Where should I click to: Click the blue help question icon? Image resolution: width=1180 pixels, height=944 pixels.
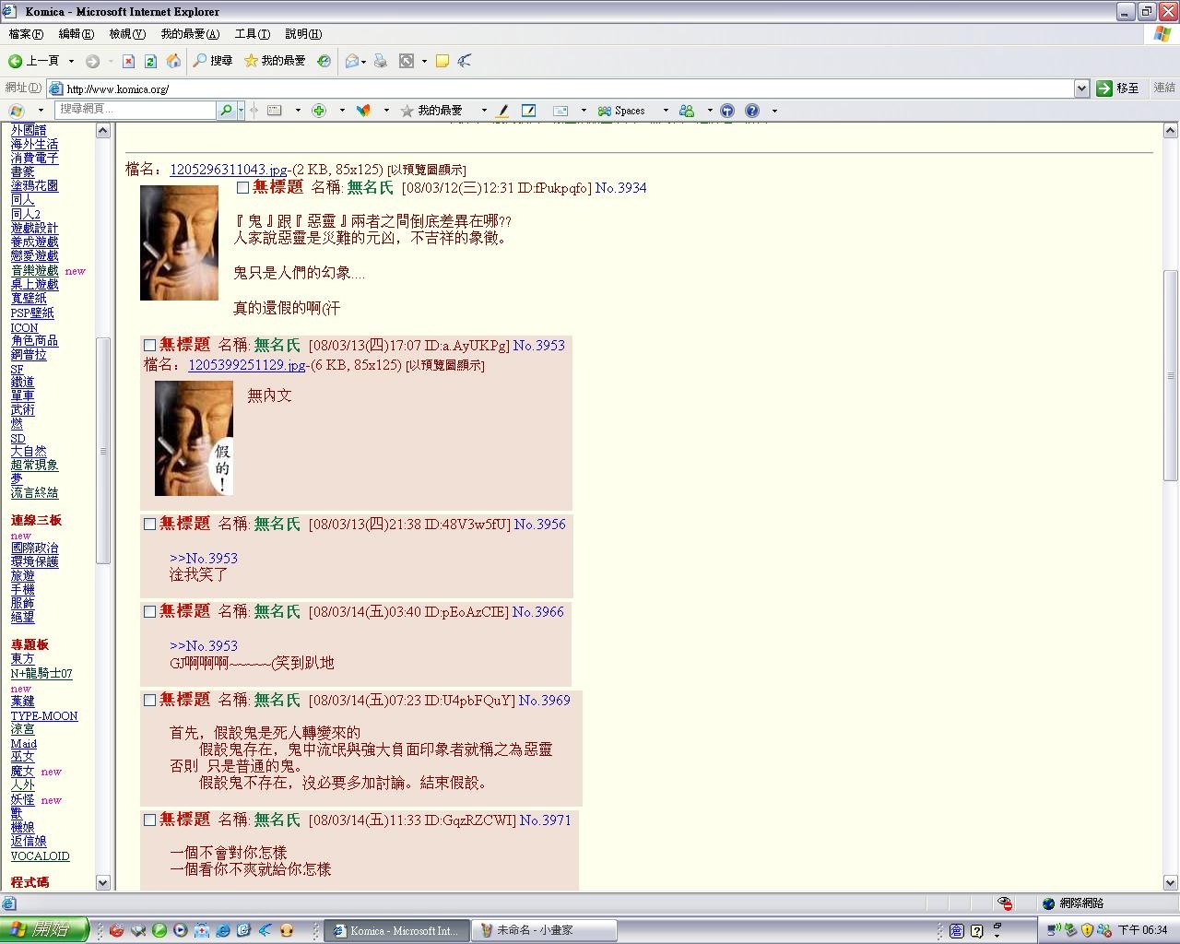click(752, 111)
